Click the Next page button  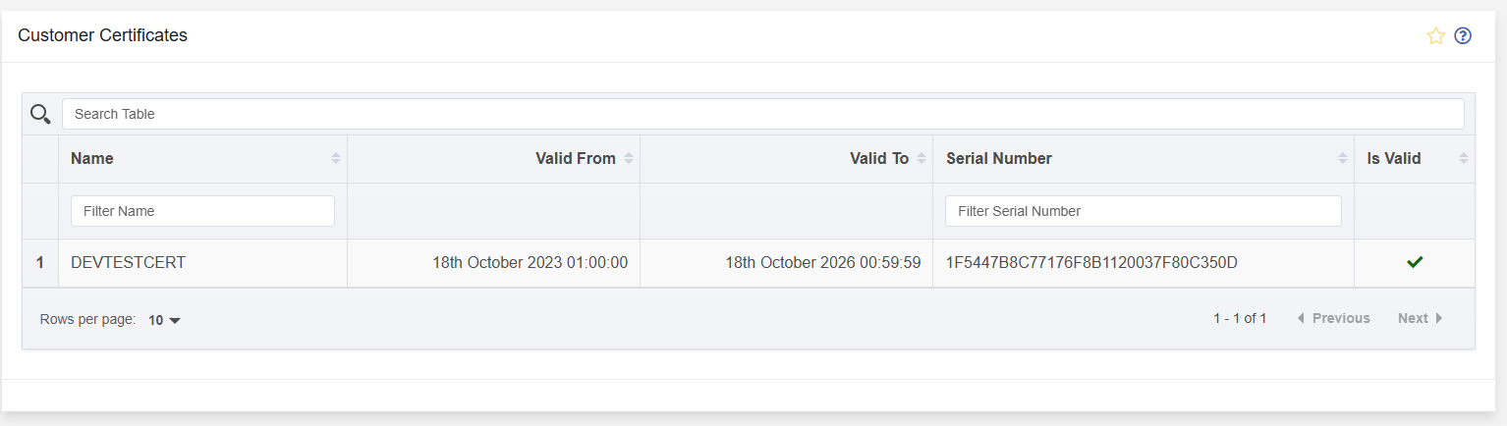[1421, 318]
